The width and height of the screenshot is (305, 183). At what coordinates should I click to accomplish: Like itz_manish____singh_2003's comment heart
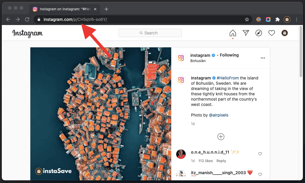[260, 174]
